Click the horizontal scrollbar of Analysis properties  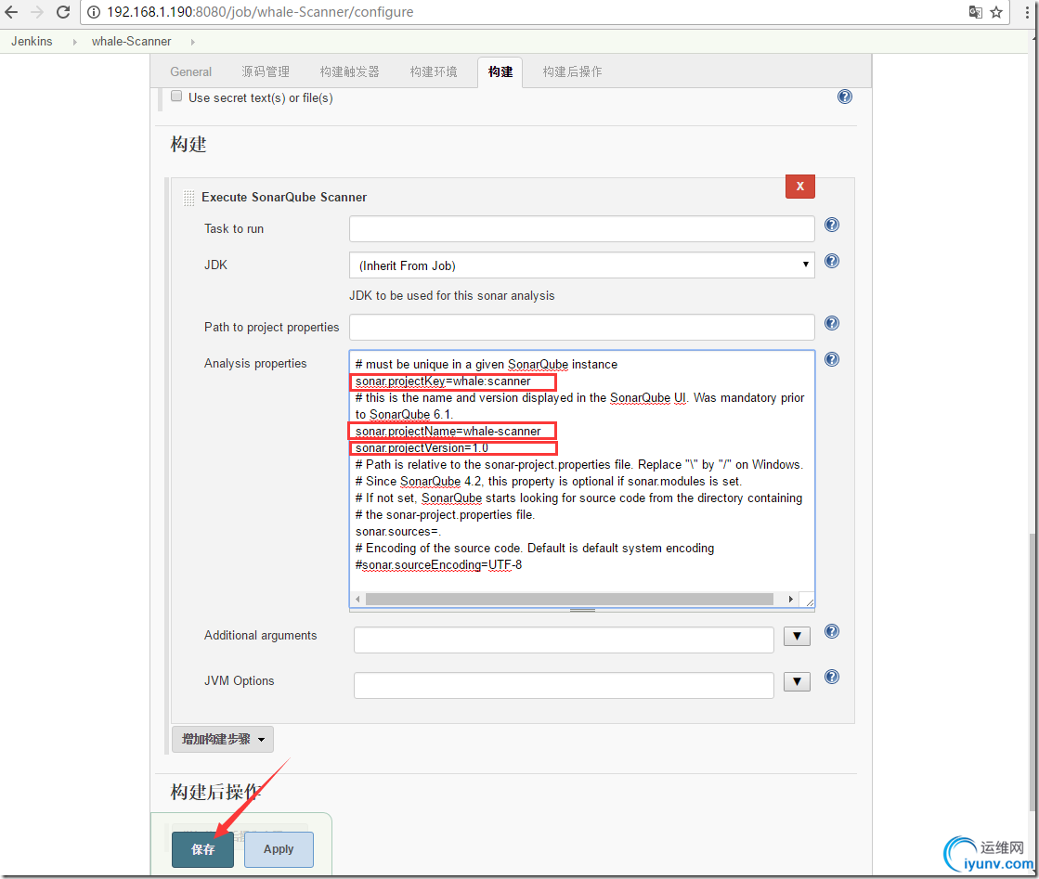tap(569, 599)
